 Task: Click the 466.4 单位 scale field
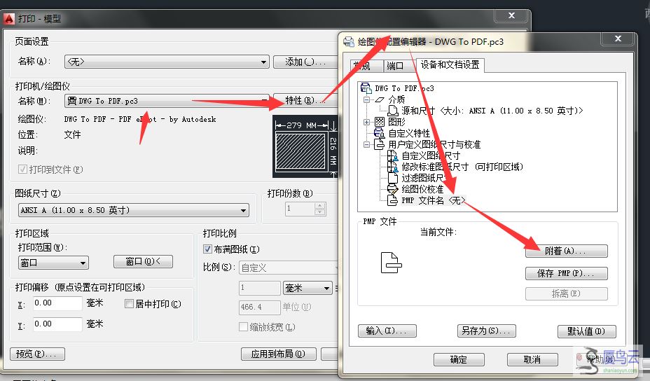point(259,307)
